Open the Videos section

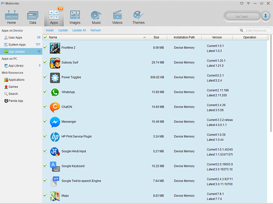(x=117, y=17)
